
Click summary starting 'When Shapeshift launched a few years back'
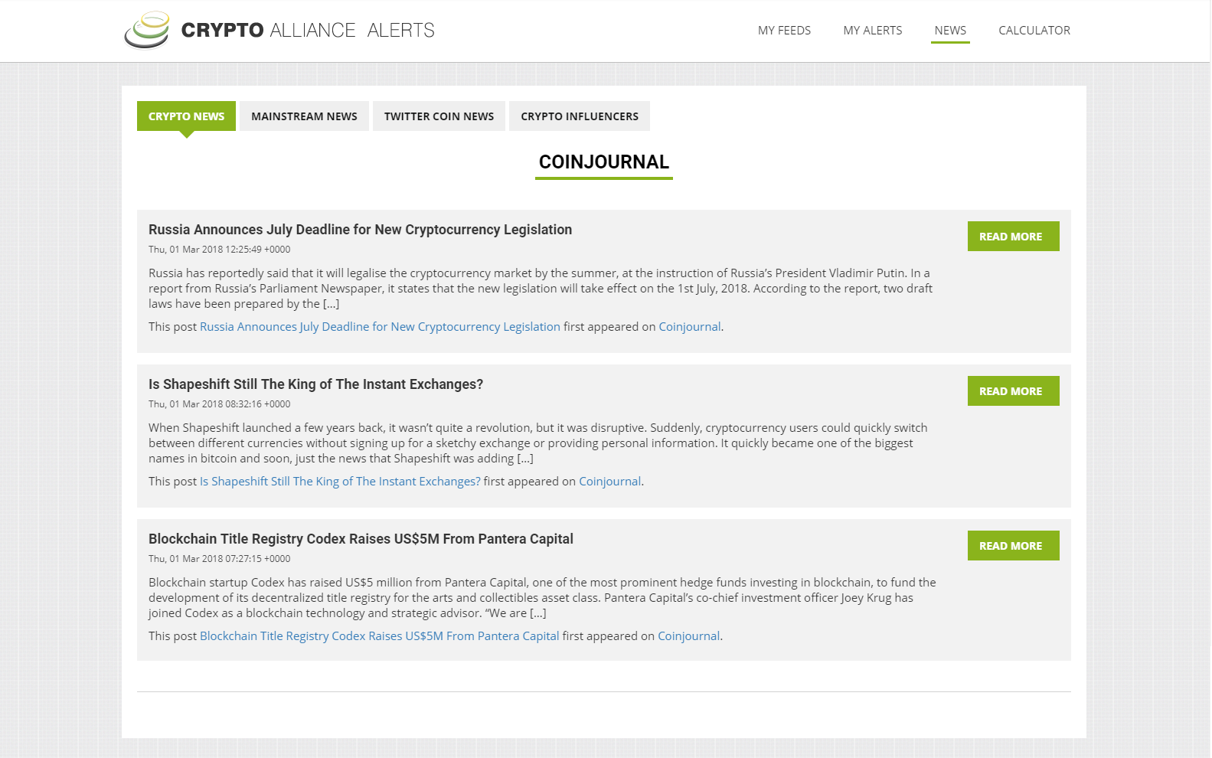pos(537,443)
